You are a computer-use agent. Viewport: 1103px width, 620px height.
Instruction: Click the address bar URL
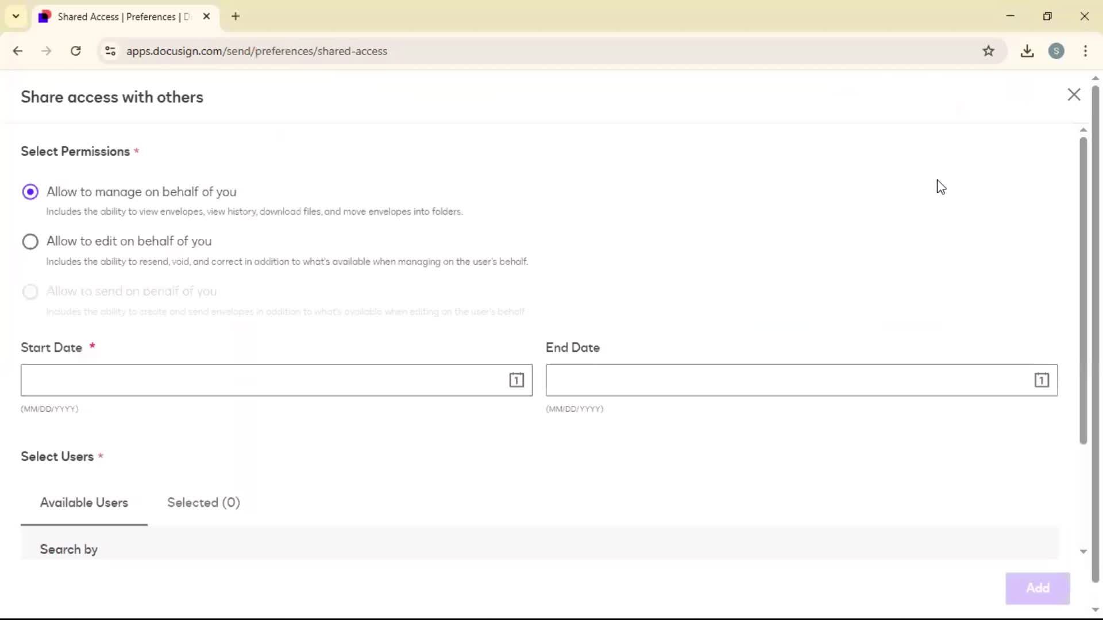pyautogui.click(x=257, y=51)
